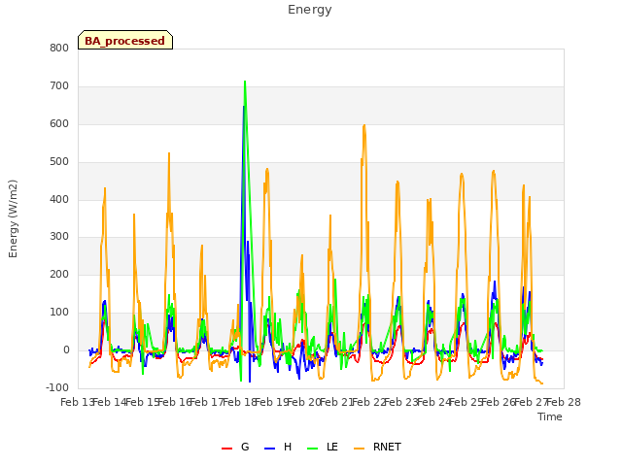Click the 500 y-axis tick label

(x=59, y=162)
